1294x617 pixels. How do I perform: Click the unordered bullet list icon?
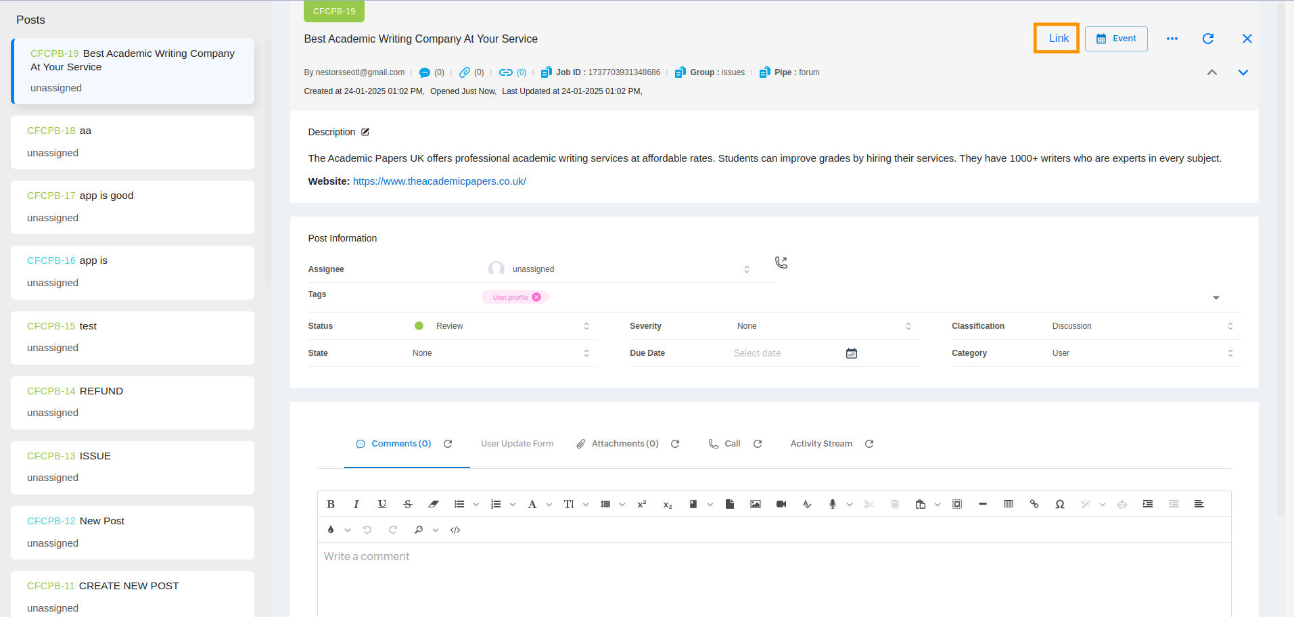[459, 504]
